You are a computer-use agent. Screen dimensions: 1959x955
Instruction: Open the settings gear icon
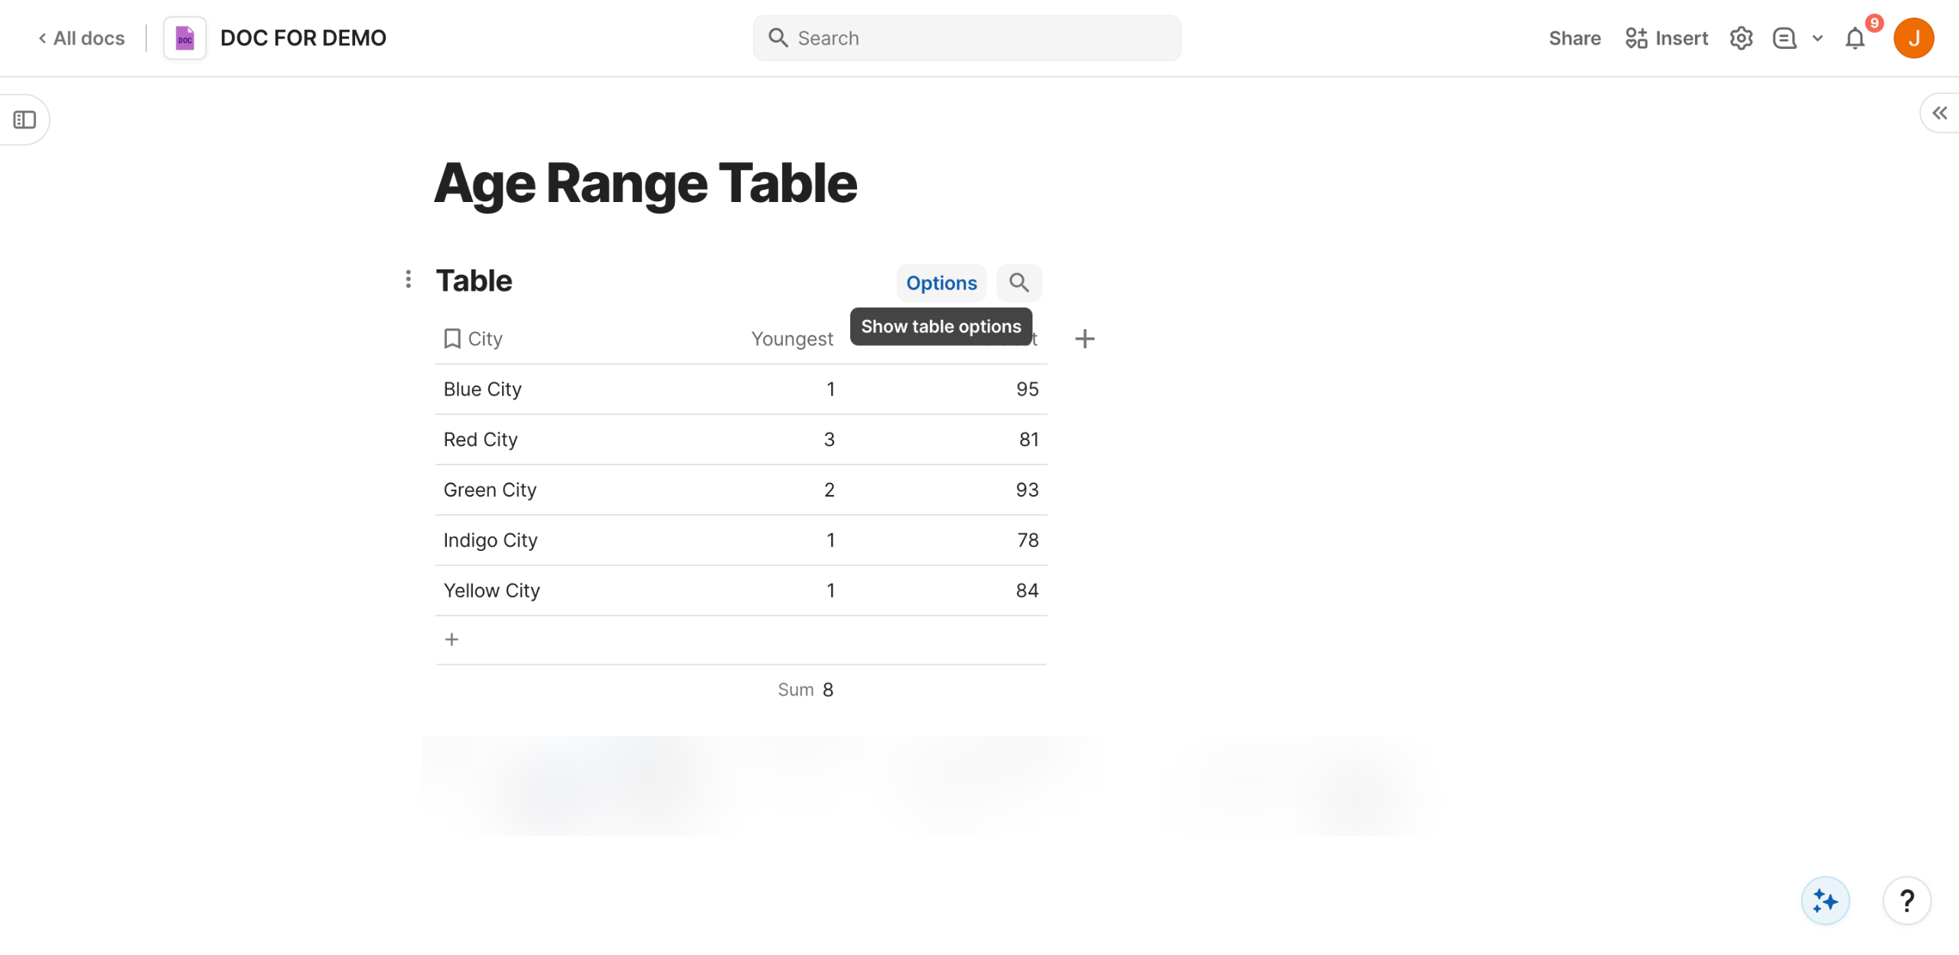(x=1741, y=38)
